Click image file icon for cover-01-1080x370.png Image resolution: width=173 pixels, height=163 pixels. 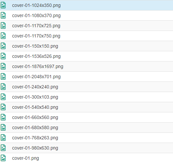click(3, 15)
